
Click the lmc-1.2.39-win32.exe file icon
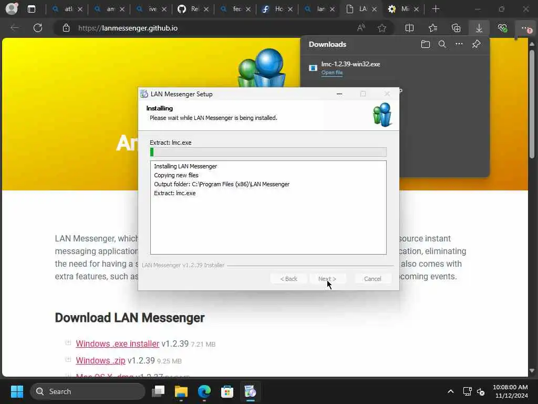pyautogui.click(x=313, y=68)
